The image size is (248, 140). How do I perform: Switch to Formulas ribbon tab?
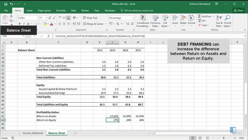pos(61,10)
